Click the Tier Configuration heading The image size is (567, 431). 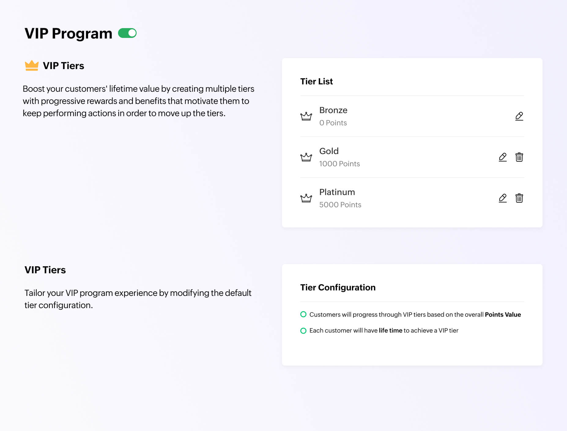pos(338,287)
